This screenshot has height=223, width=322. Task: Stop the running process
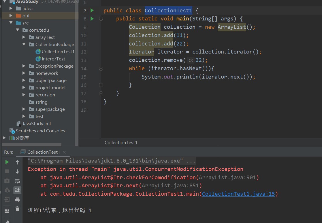point(7,171)
